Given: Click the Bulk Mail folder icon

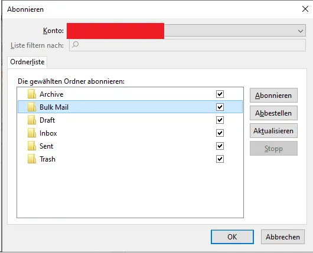Looking at the screenshot, I should point(32,107).
